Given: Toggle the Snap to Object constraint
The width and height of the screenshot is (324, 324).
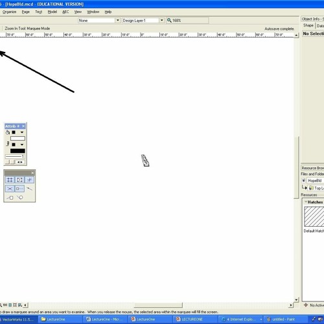Looking at the screenshot, I should (19, 179).
